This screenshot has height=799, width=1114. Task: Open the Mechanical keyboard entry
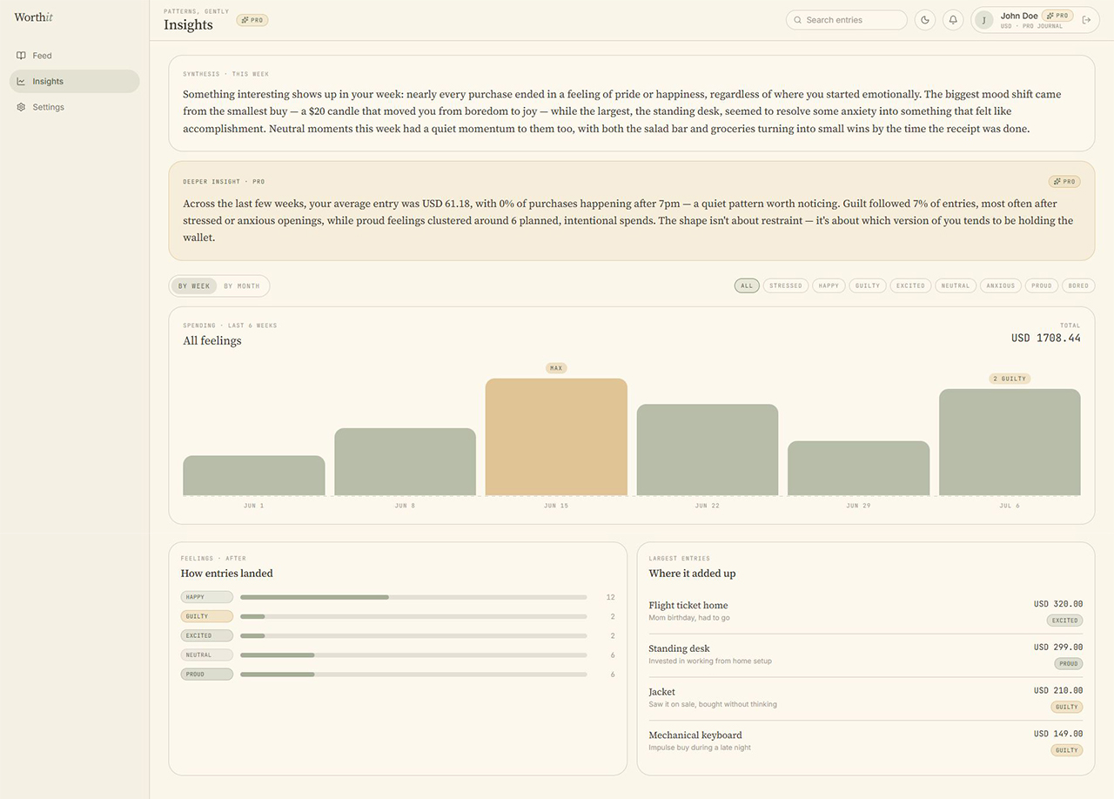click(866, 742)
